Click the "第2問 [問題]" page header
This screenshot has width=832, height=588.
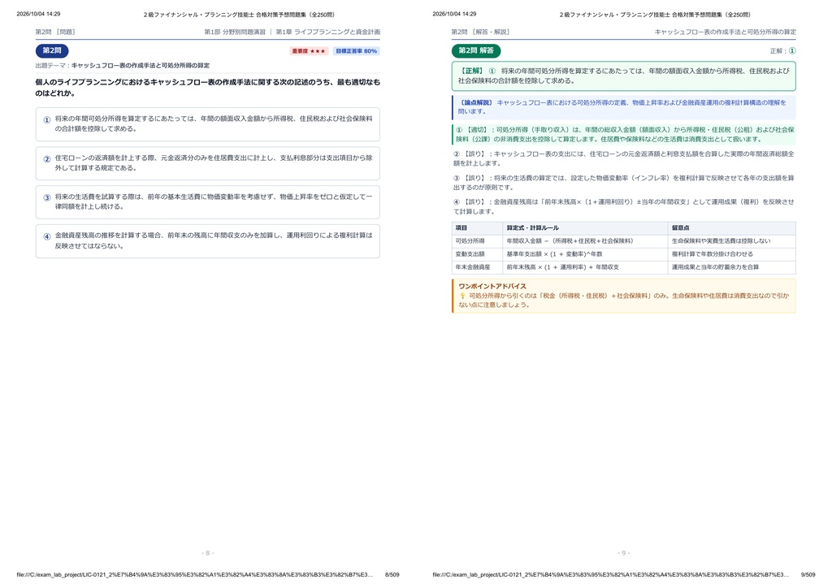(55, 32)
